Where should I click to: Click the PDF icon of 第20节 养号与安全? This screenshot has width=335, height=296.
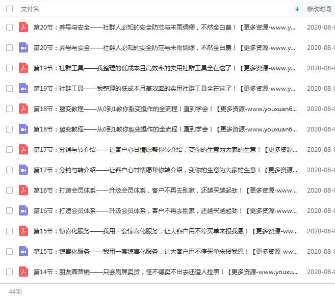coord(23,27)
